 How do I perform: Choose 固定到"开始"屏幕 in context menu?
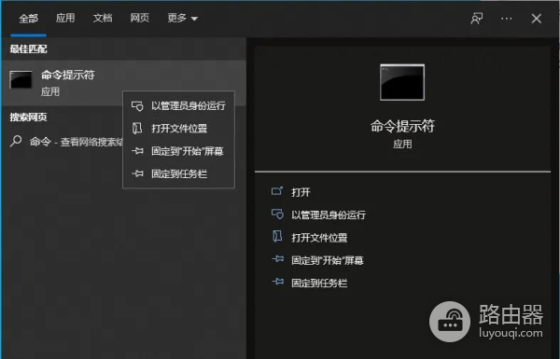178,151
